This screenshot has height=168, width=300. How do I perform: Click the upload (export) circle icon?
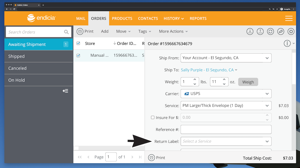260,32
